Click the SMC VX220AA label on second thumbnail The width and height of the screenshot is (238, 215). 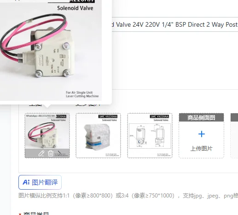click(108, 116)
